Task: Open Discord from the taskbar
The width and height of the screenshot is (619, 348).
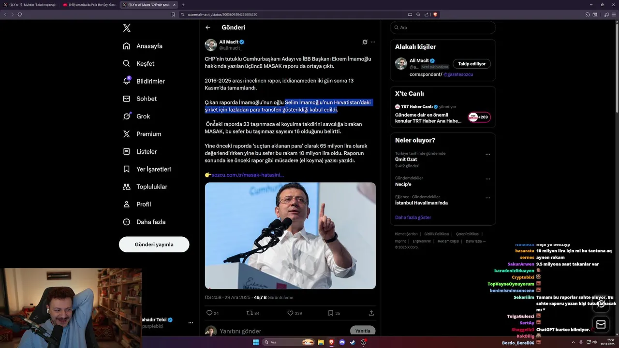Action: coord(342,342)
